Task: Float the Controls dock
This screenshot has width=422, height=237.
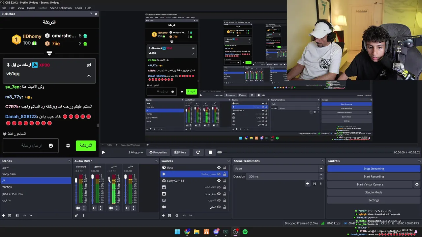Action: (x=419, y=161)
